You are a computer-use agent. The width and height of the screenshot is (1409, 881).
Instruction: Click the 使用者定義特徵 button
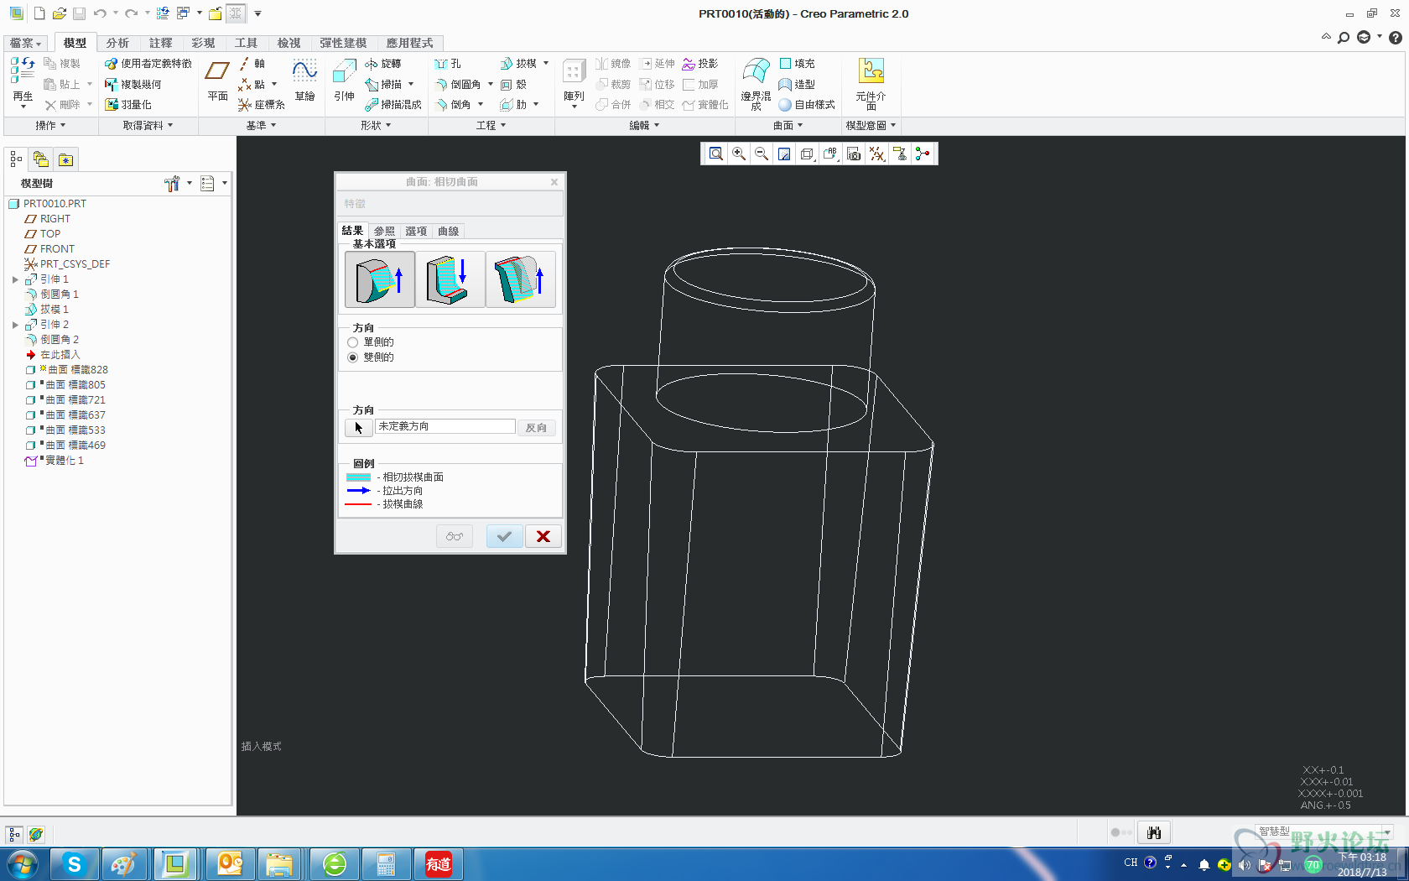coord(148,64)
